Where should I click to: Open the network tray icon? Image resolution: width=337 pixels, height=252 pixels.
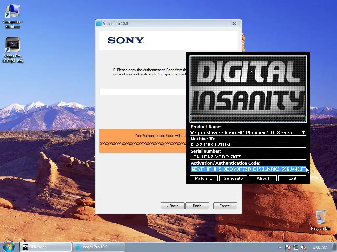[296, 247]
